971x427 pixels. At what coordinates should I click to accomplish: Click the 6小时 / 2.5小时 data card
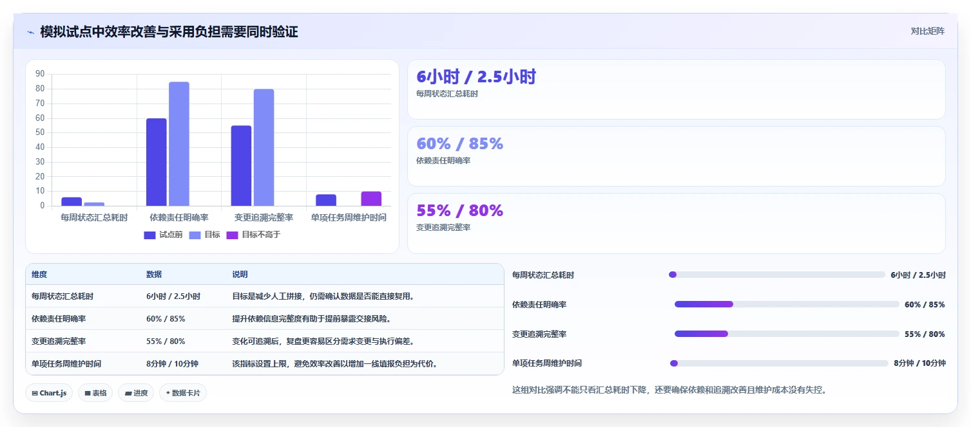pyautogui.click(x=677, y=89)
